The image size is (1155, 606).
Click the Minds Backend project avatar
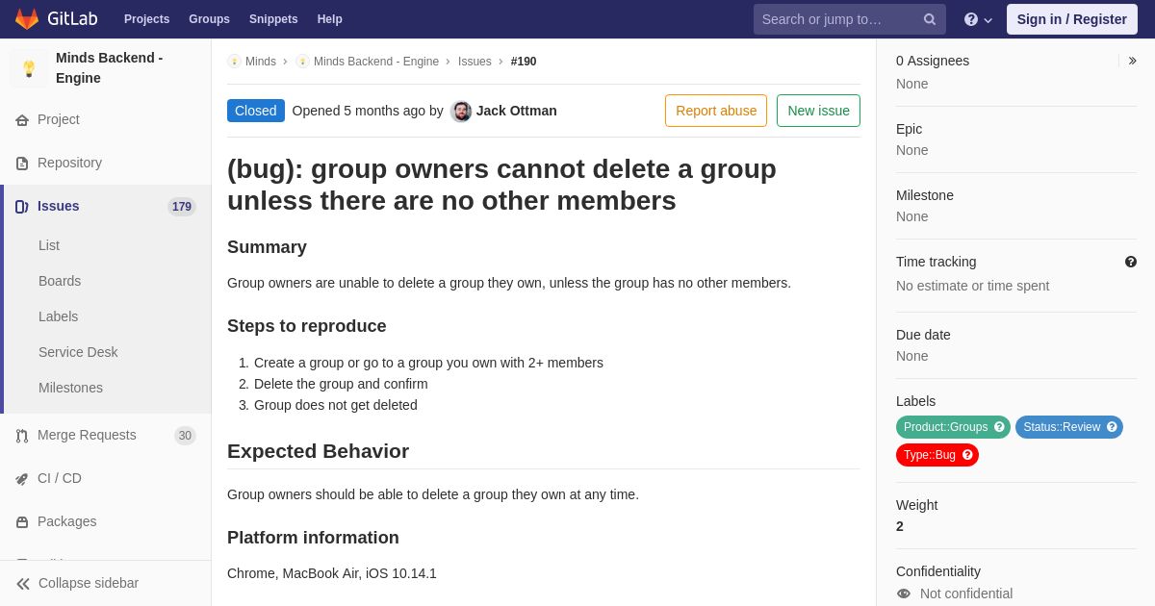(29, 68)
